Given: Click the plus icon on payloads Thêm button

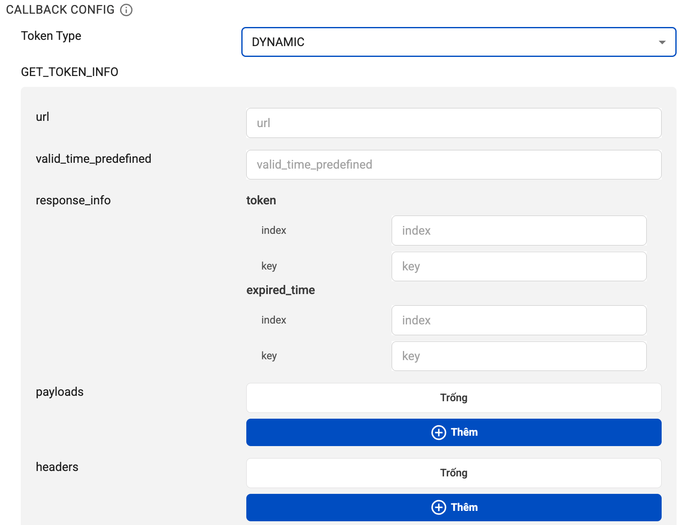Looking at the screenshot, I should (x=439, y=432).
